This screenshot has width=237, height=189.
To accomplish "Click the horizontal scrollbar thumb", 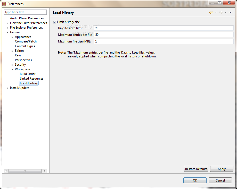I will (25, 171).
